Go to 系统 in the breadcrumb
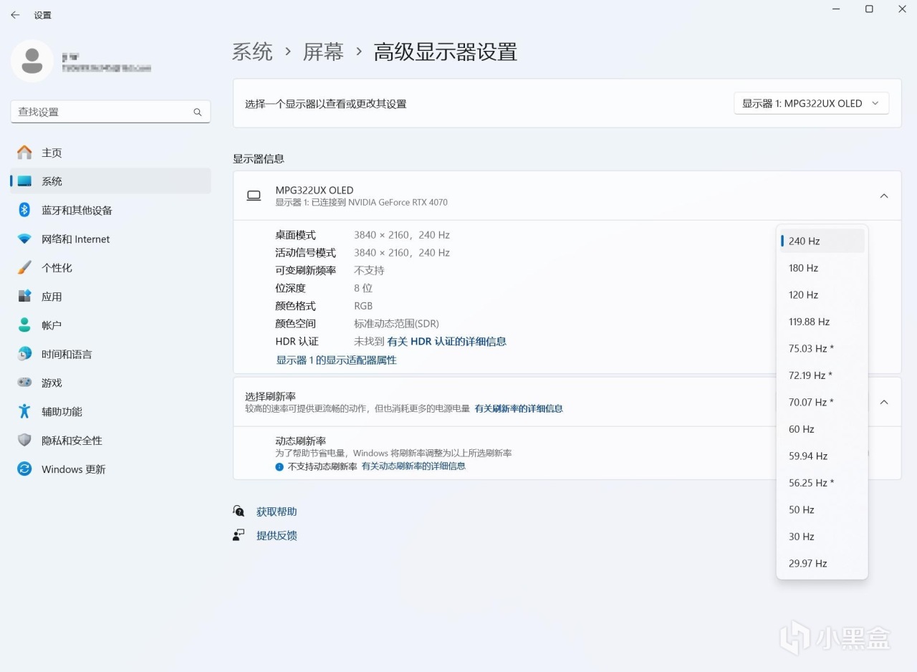 coord(252,52)
